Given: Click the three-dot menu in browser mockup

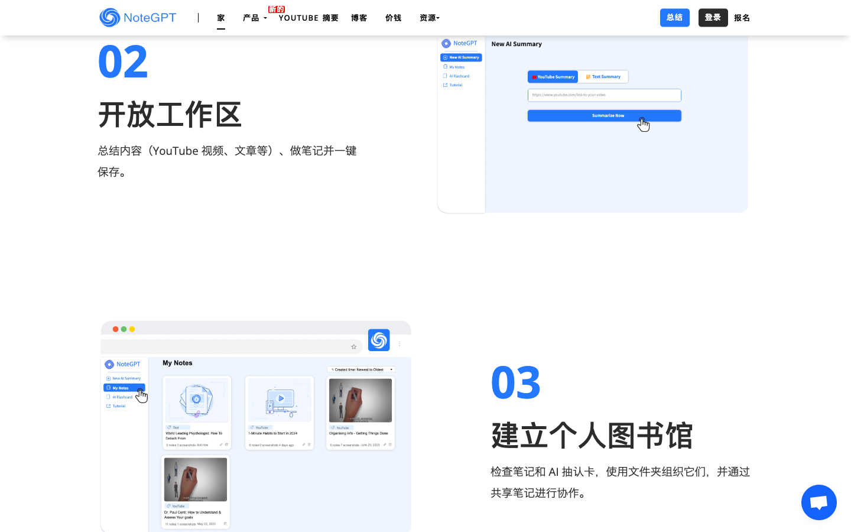Looking at the screenshot, I should click(399, 343).
